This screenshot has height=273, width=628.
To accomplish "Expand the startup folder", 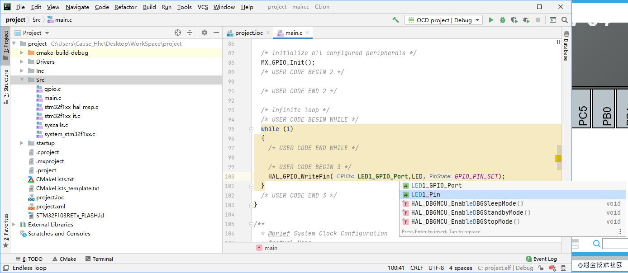I will tap(21, 143).
